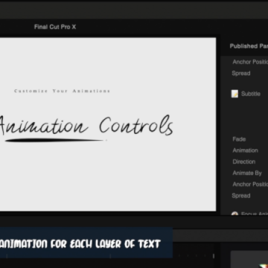The width and height of the screenshot is (268, 268).
Task: Open the Published Parameters header
Action: [249, 46]
